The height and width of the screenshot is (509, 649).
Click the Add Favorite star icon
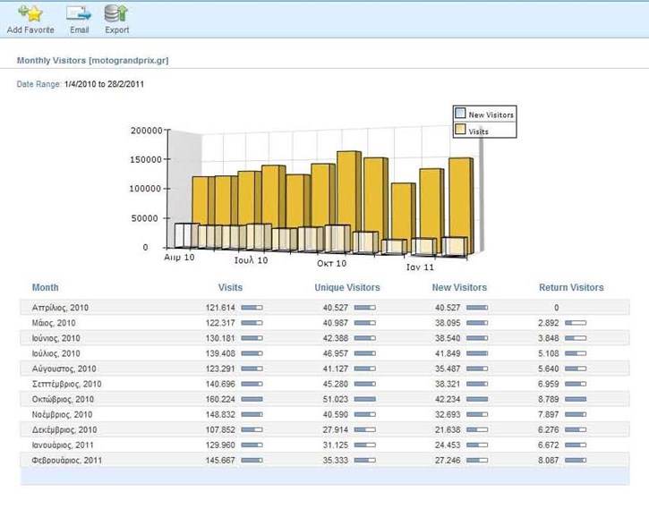point(30,13)
